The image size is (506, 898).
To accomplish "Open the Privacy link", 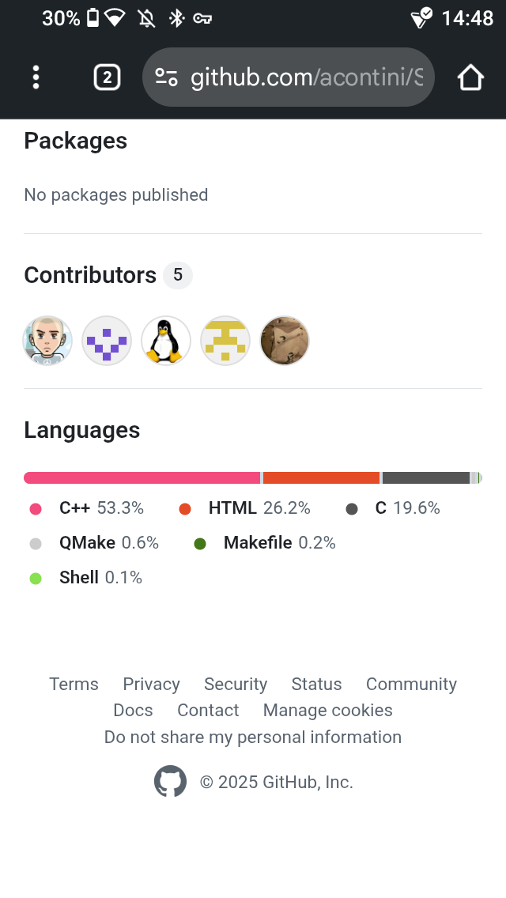I will [x=151, y=684].
